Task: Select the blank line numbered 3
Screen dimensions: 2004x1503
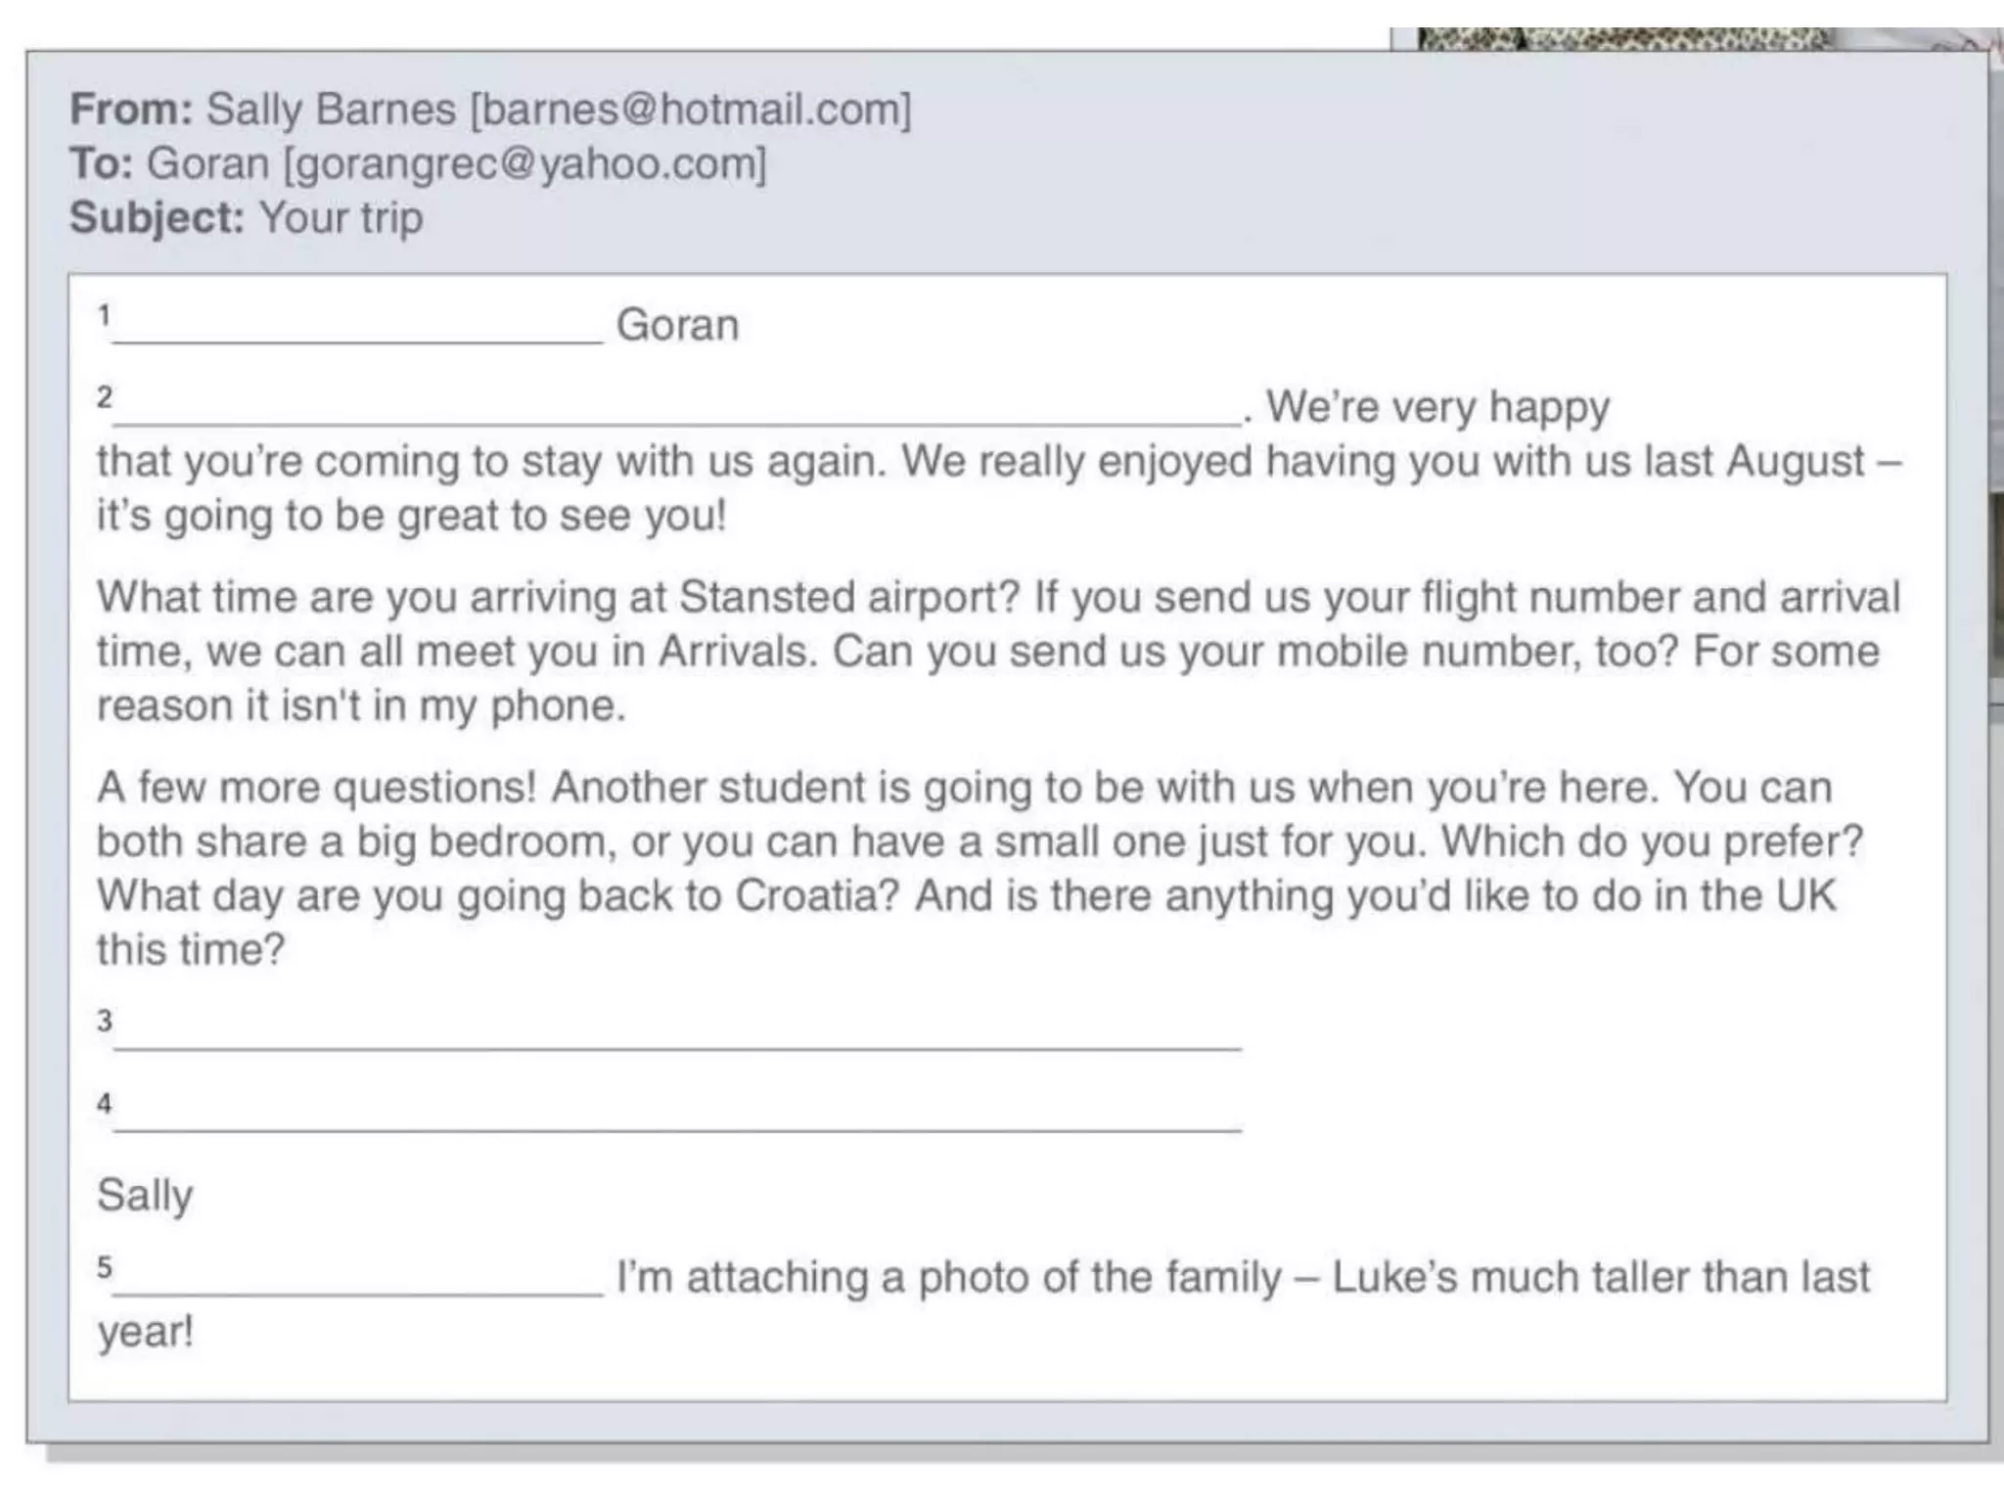Action: click(675, 1035)
